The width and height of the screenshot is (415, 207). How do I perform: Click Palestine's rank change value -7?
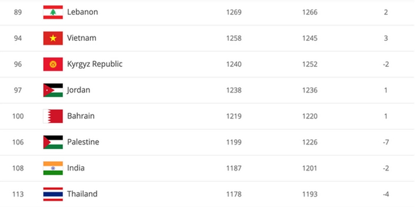pos(385,142)
